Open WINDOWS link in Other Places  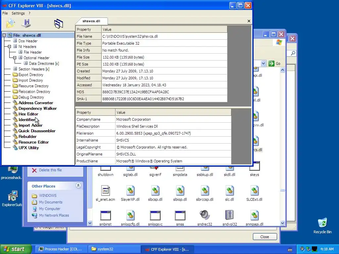48,195
